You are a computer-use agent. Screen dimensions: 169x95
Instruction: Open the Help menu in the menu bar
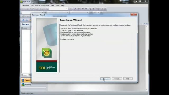(63, 5)
